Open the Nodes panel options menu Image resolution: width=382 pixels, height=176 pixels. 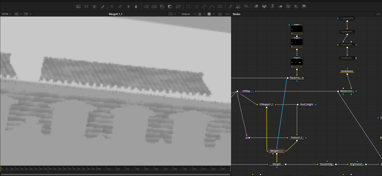tap(378, 14)
